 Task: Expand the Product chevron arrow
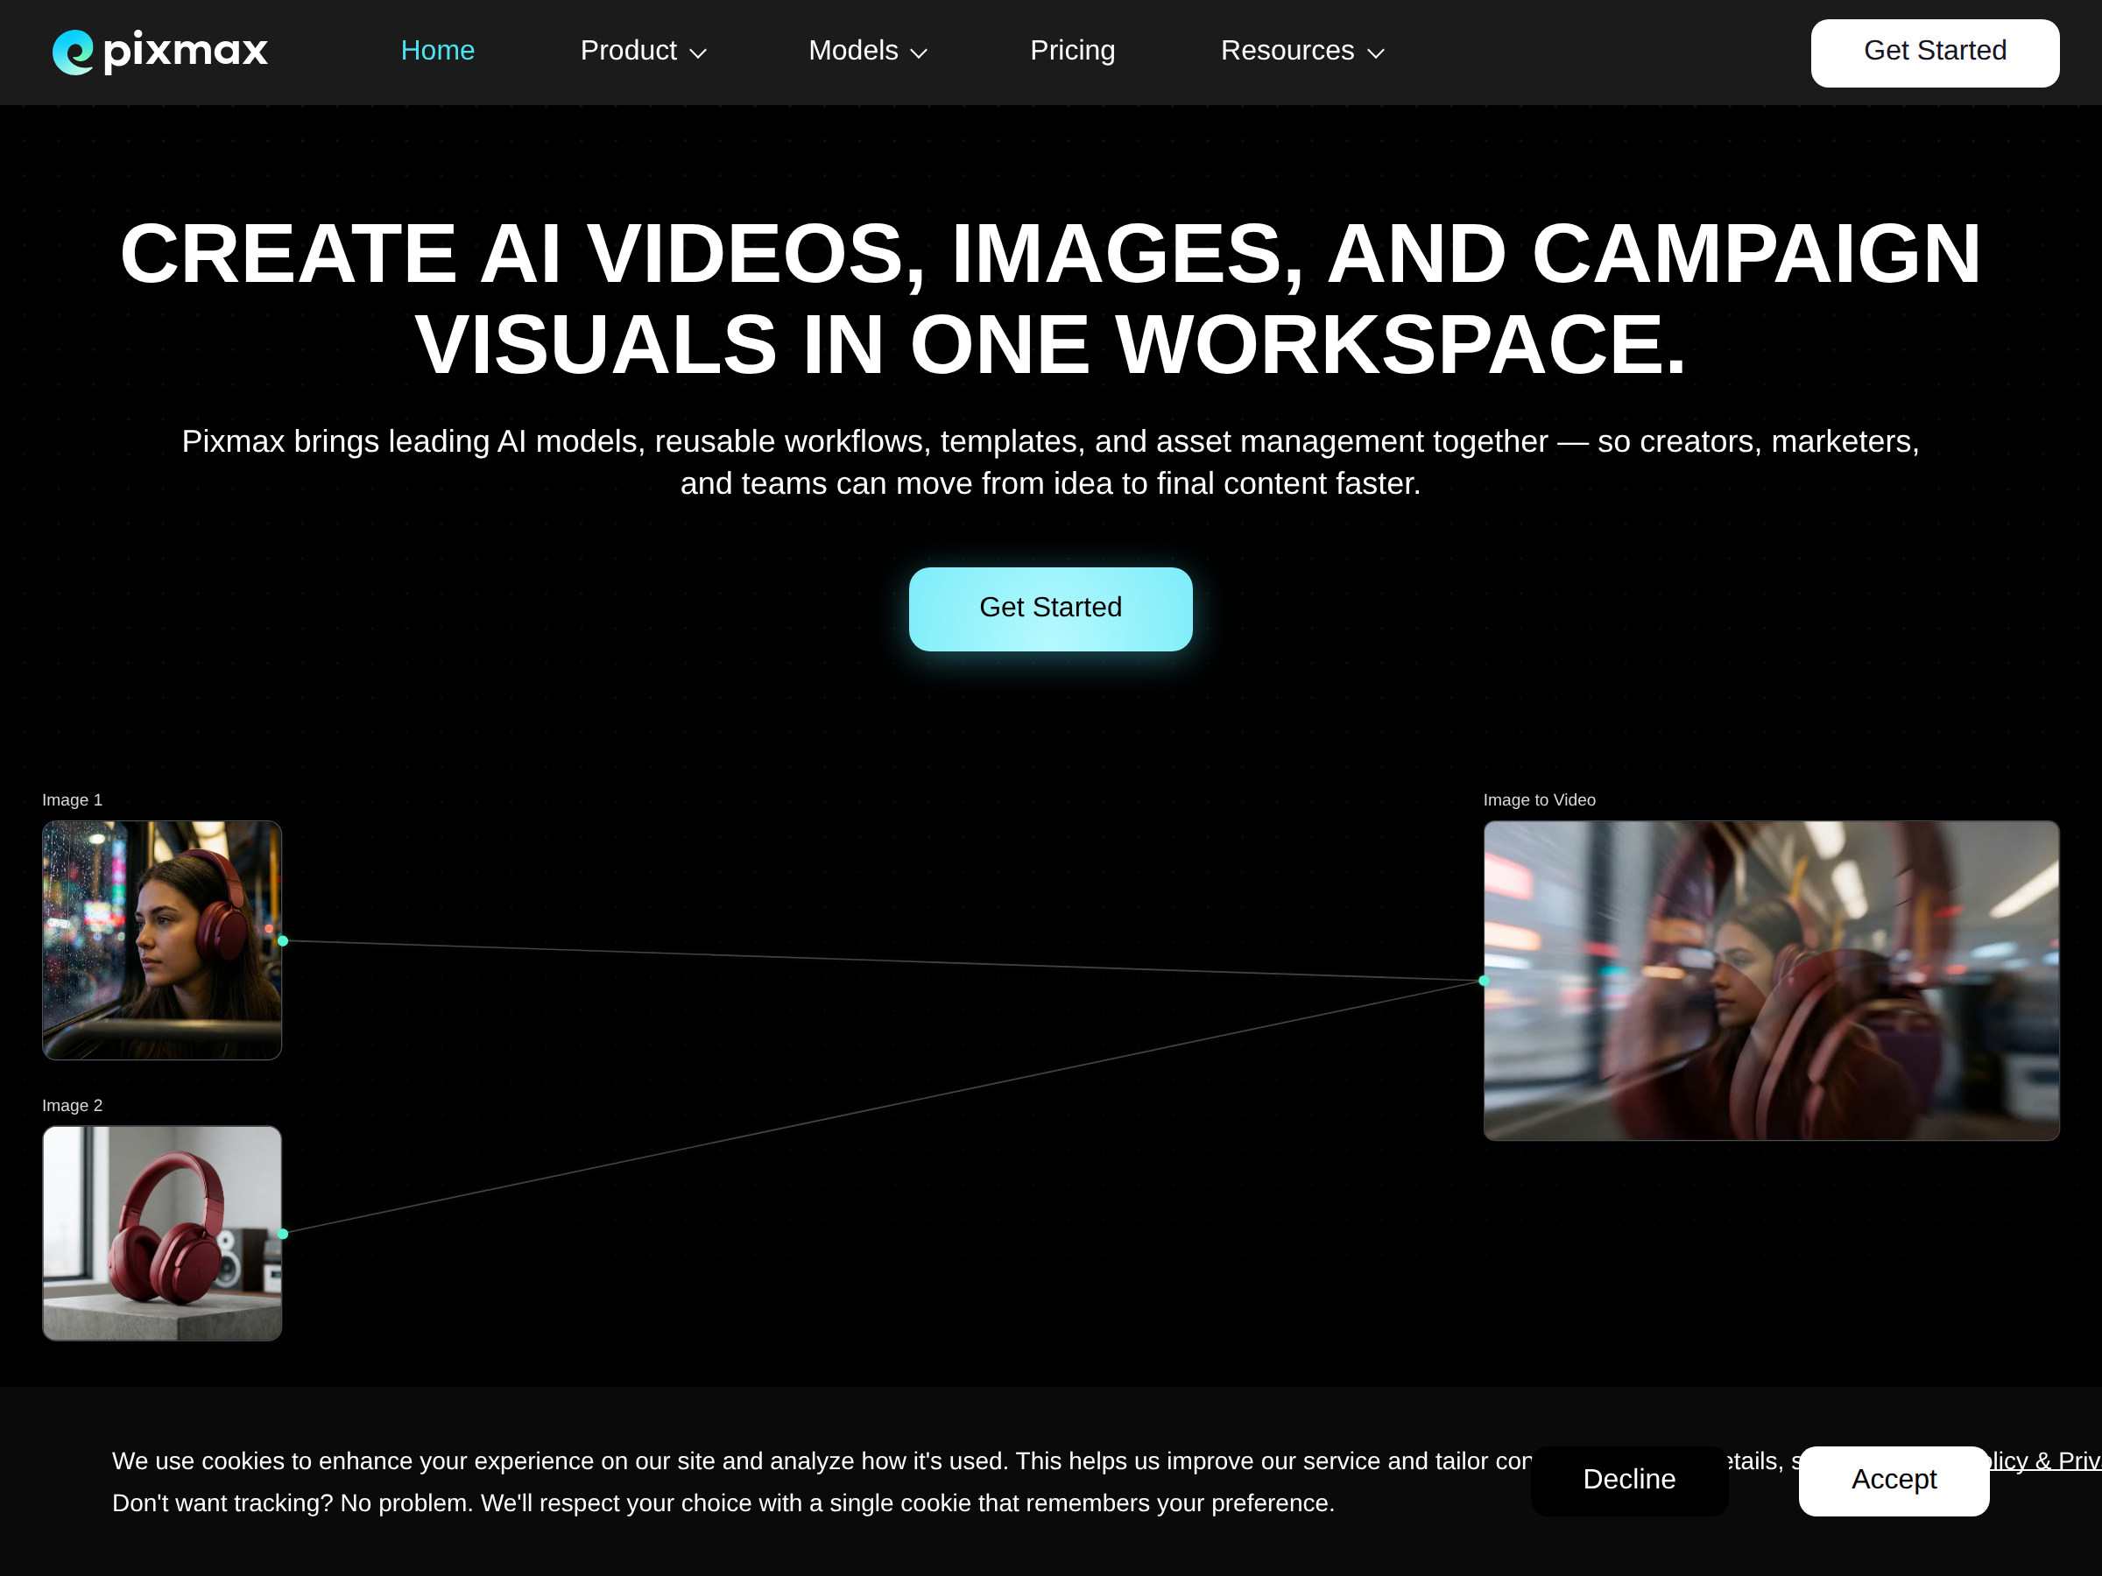[697, 54]
